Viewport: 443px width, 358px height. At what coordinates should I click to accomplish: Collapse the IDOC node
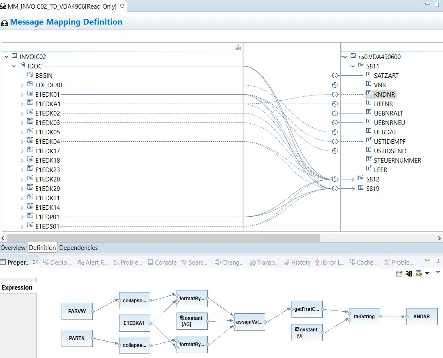tap(14, 66)
